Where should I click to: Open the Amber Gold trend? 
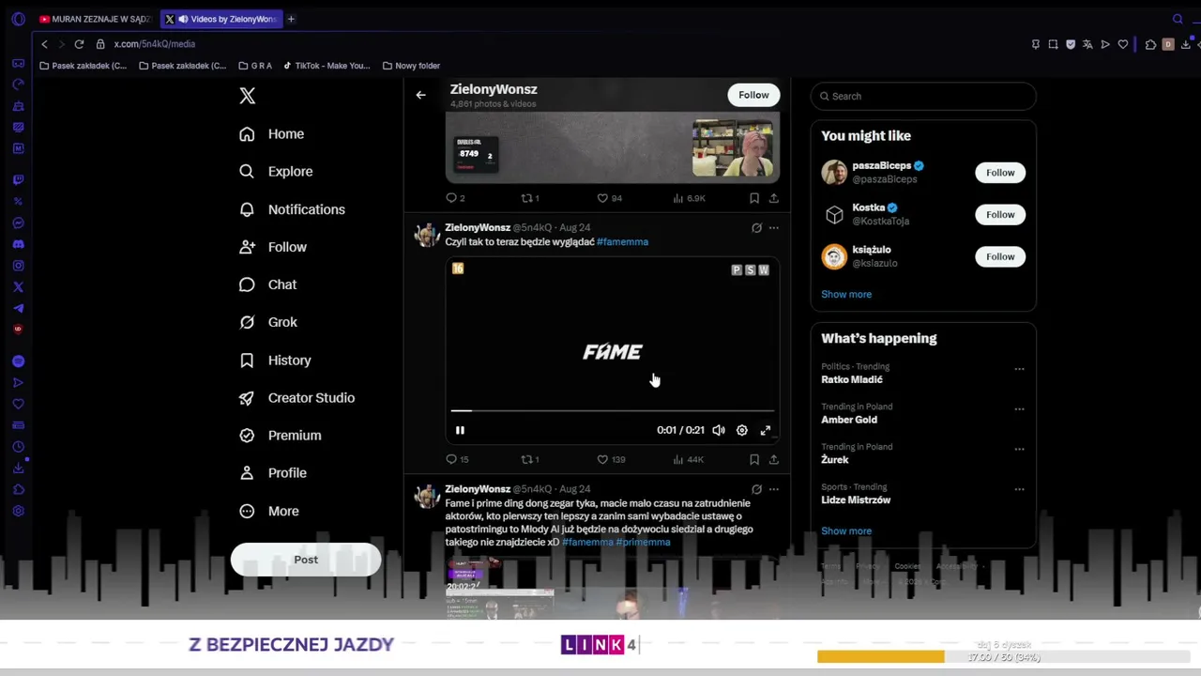849,420
